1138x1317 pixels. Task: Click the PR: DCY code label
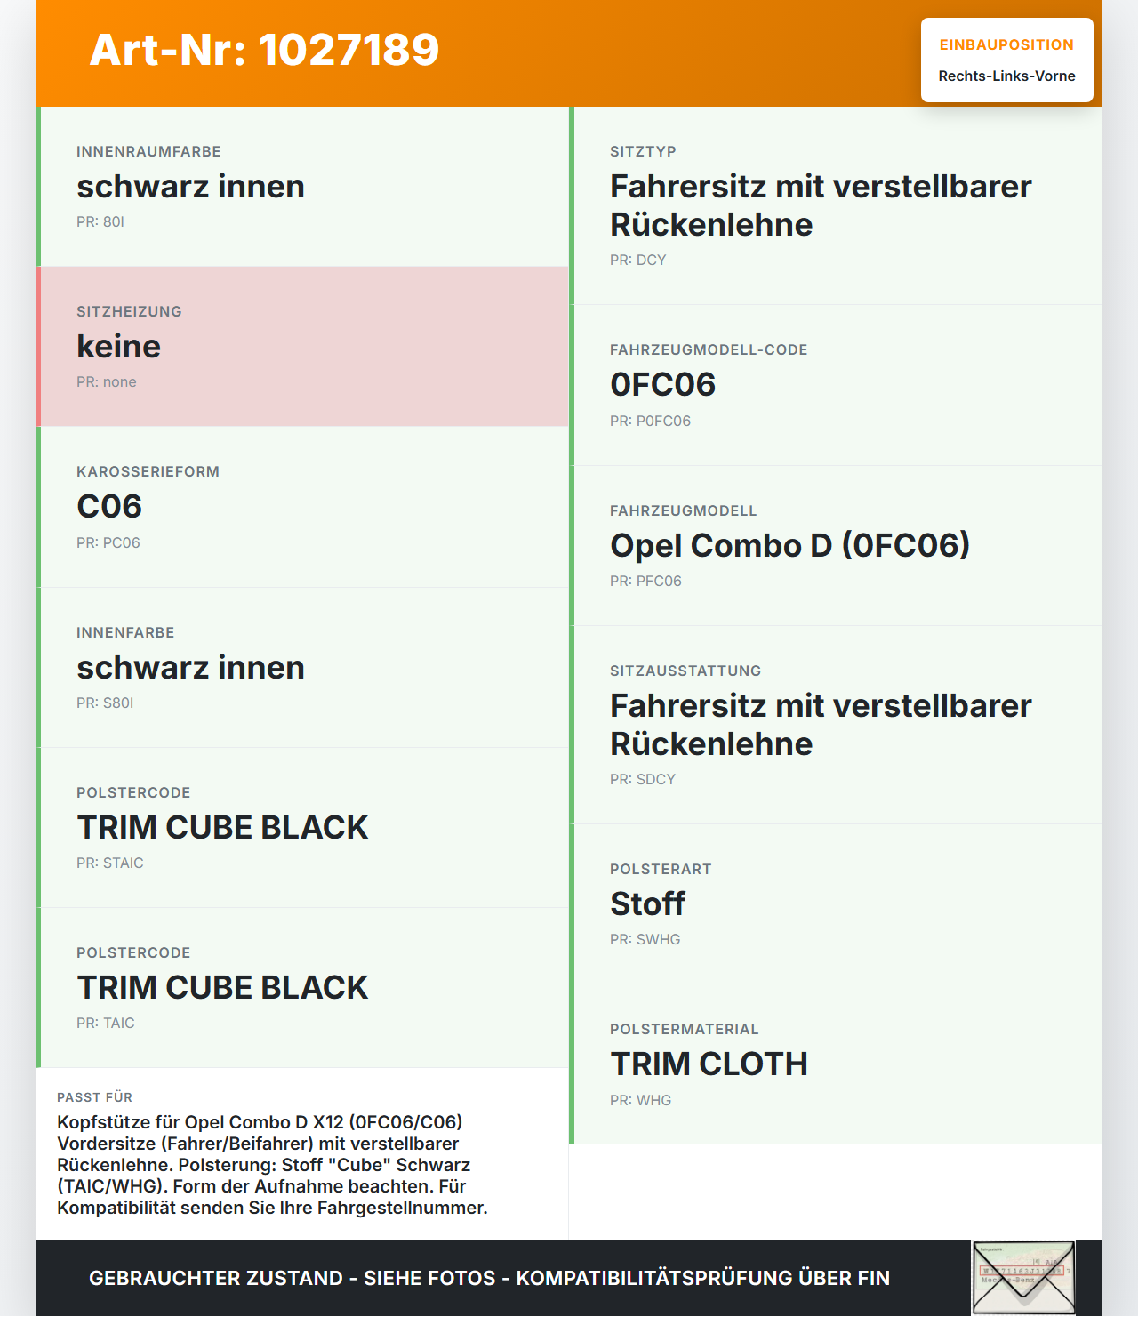point(637,260)
